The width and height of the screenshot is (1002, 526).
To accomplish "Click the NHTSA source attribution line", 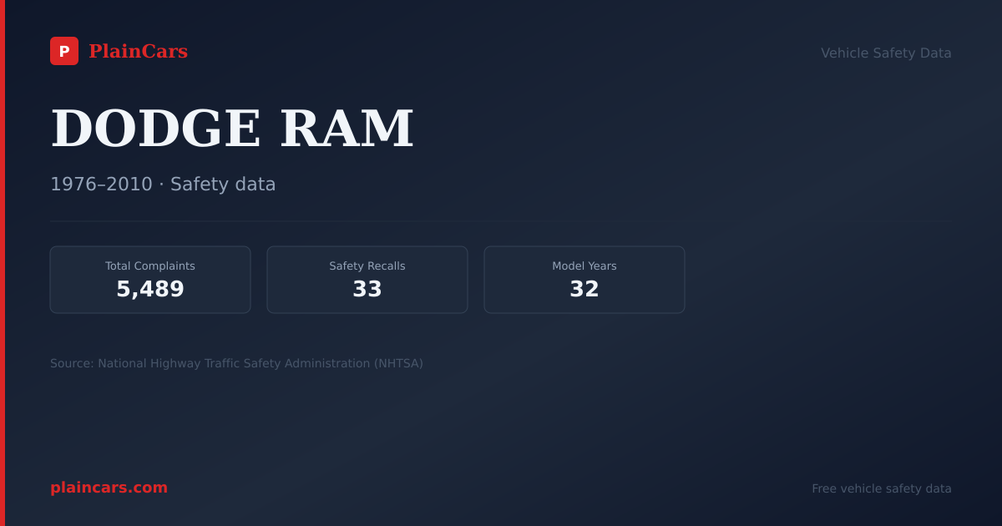I will coord(236,363).
